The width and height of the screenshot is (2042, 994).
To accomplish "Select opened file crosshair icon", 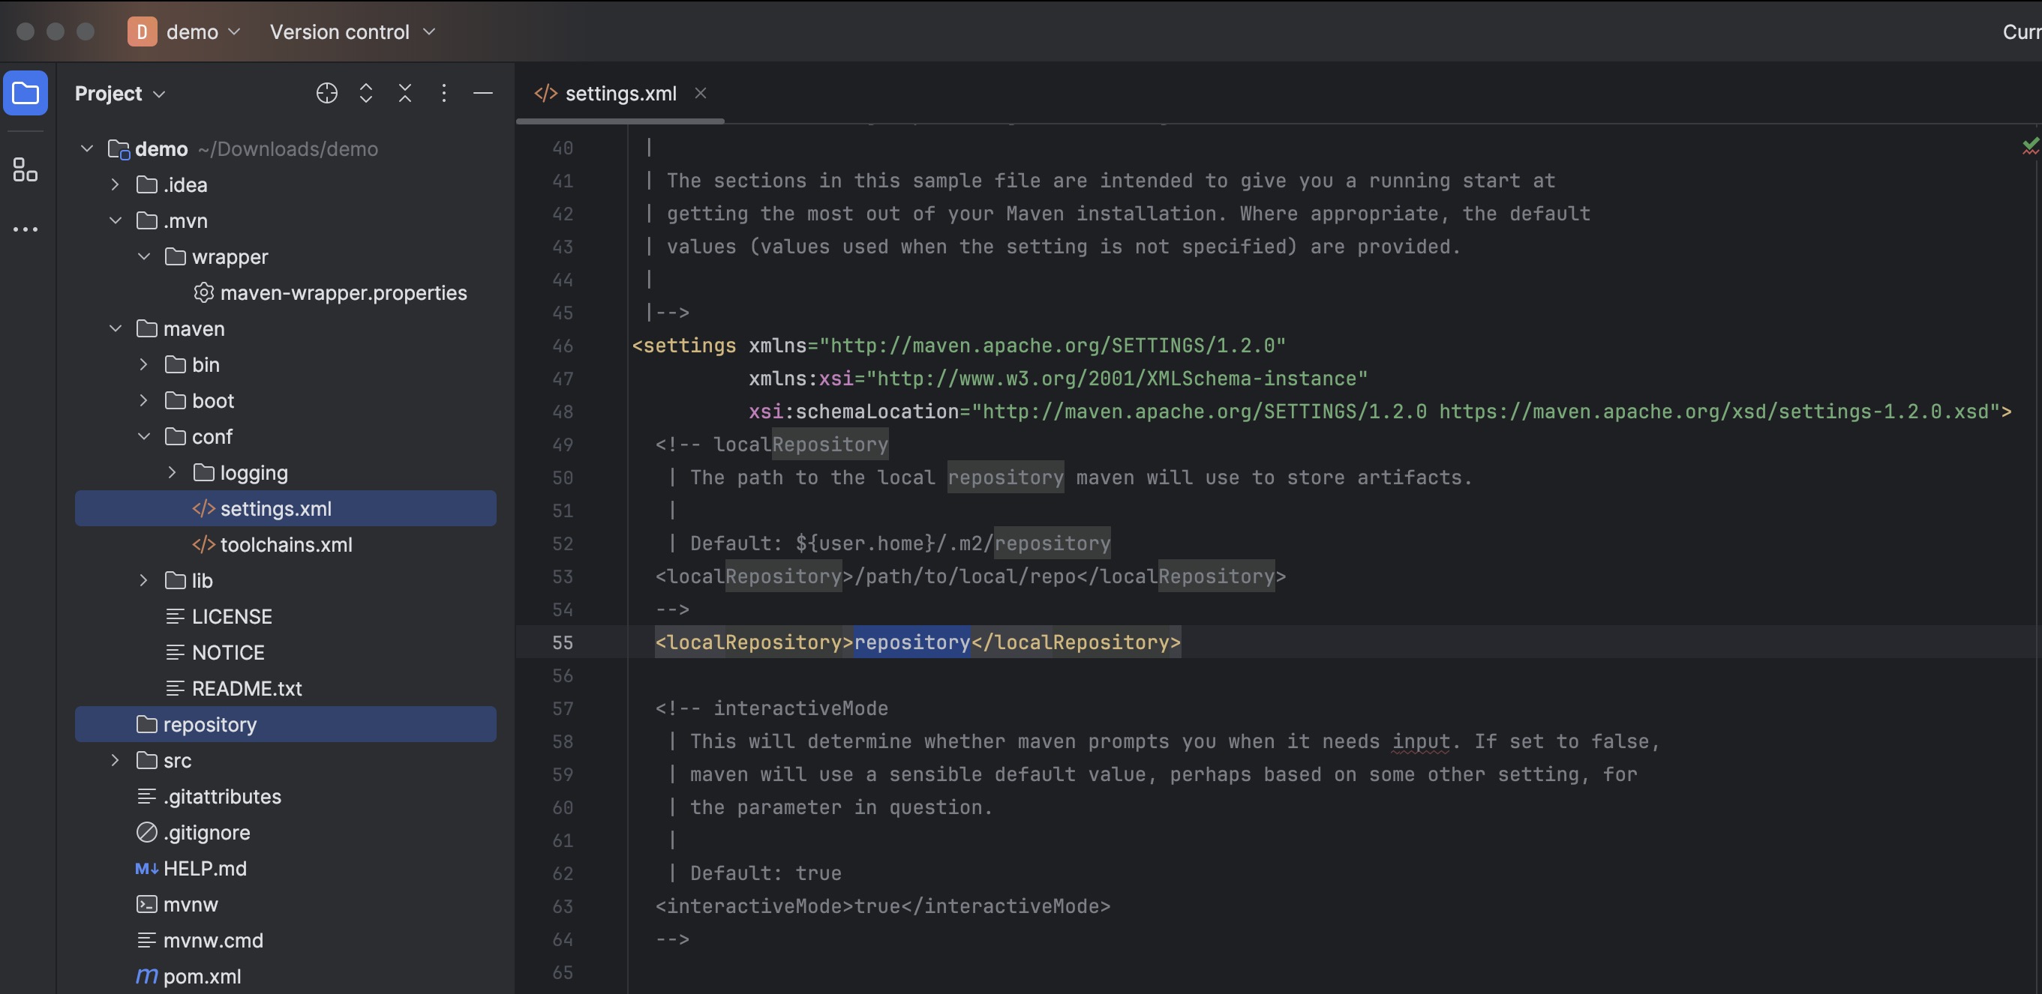I will [326, 94].
